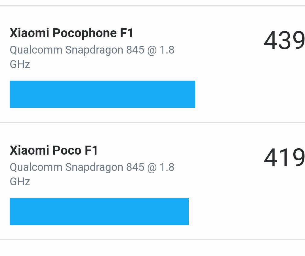Open the Xiaomi Poco F1 device title
Screen dimensions: 305x256
(54, 150)
